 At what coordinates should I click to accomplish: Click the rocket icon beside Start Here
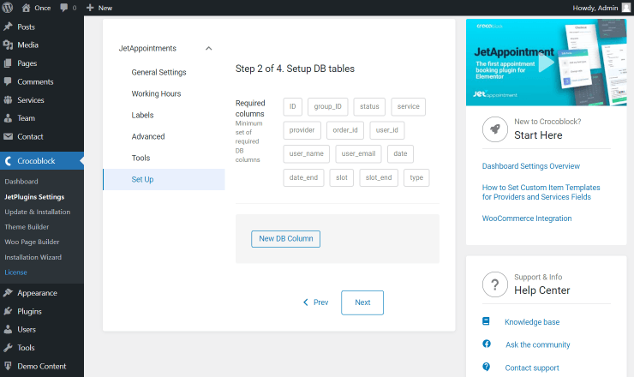coord(494,129)
